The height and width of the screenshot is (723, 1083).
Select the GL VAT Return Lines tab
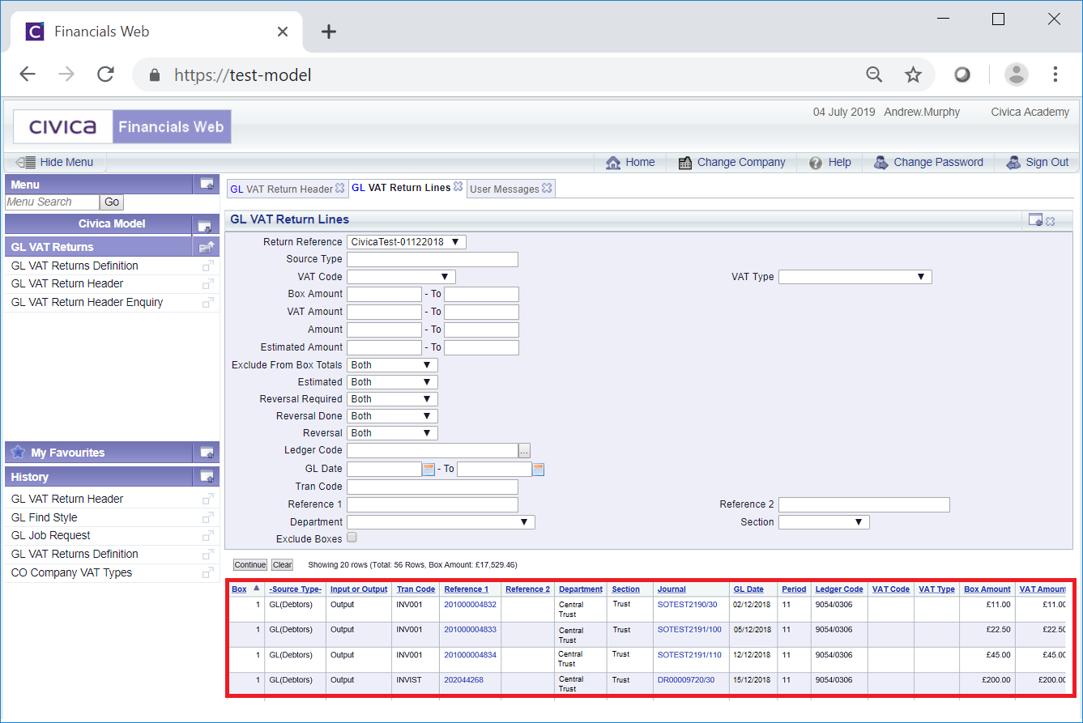(401, 188)
